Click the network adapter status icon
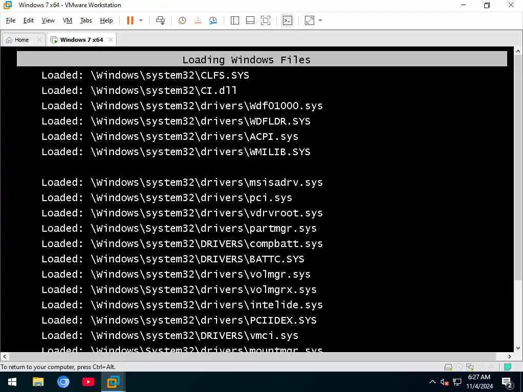The width and height of the screenshot is (523, 392). (470, 367)
